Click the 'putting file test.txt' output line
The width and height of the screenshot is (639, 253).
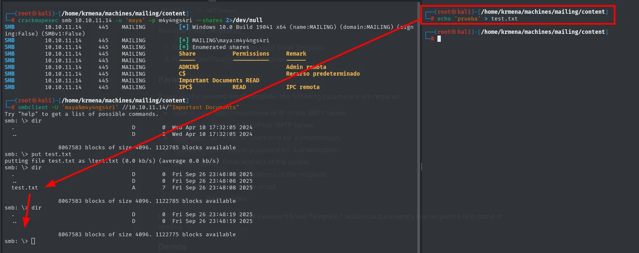(x=112, y=161)
